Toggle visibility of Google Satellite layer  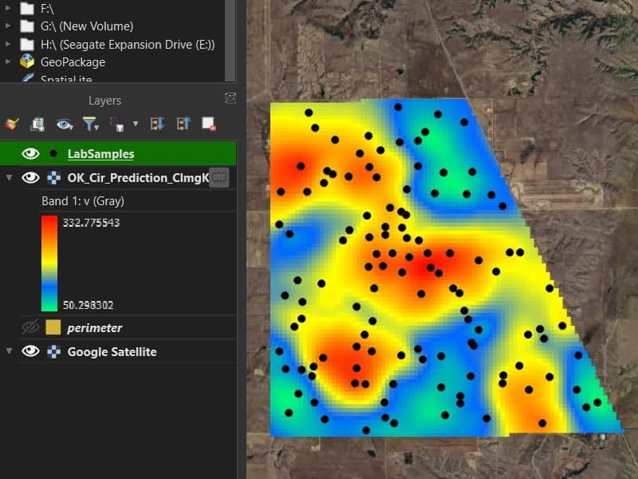(30, 351)
